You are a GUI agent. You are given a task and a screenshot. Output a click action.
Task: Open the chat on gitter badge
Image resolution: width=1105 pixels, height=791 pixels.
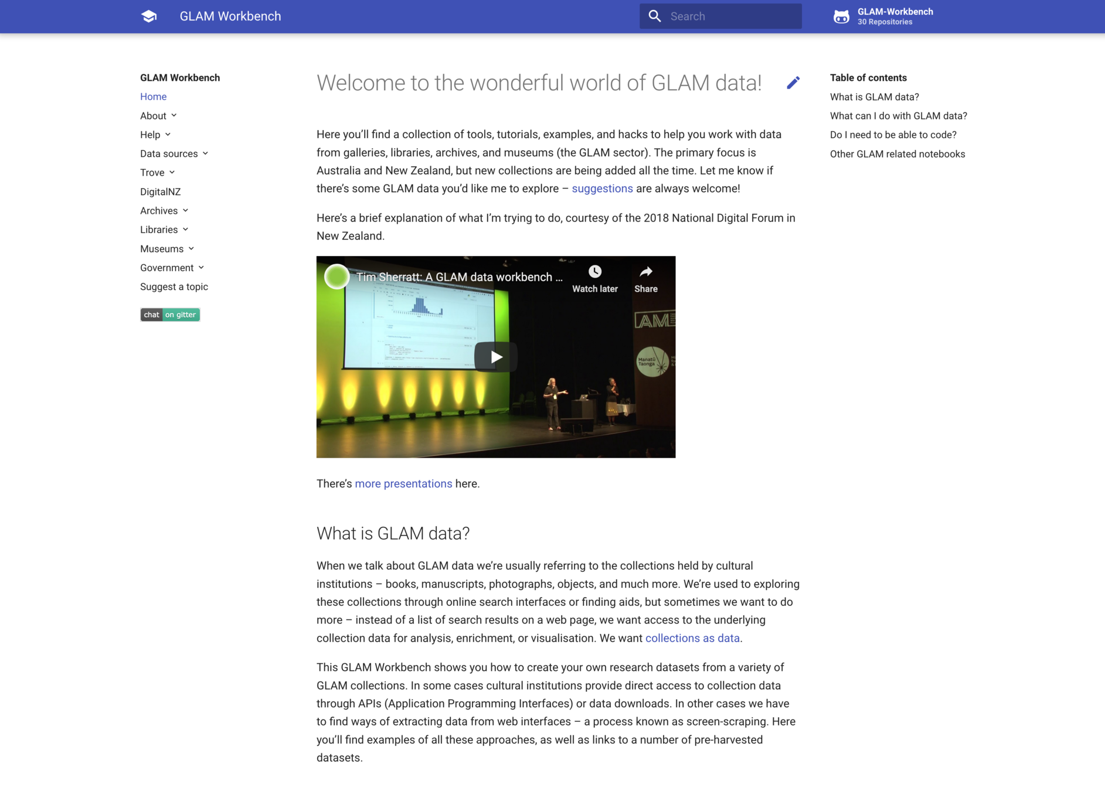(x=170, y=315)
